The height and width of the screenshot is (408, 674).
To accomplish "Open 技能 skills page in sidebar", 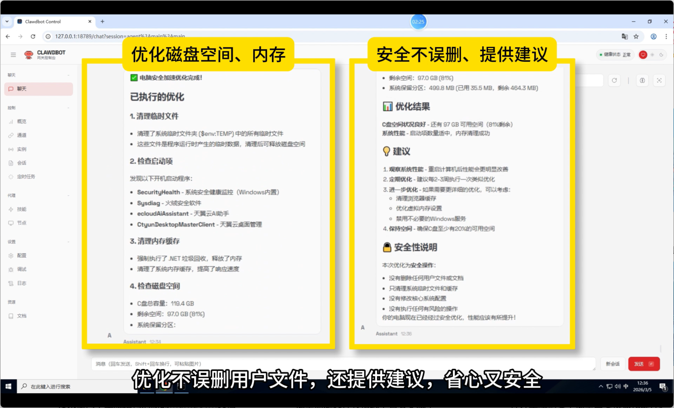I will pyautogui.click(x=21, y=209).
